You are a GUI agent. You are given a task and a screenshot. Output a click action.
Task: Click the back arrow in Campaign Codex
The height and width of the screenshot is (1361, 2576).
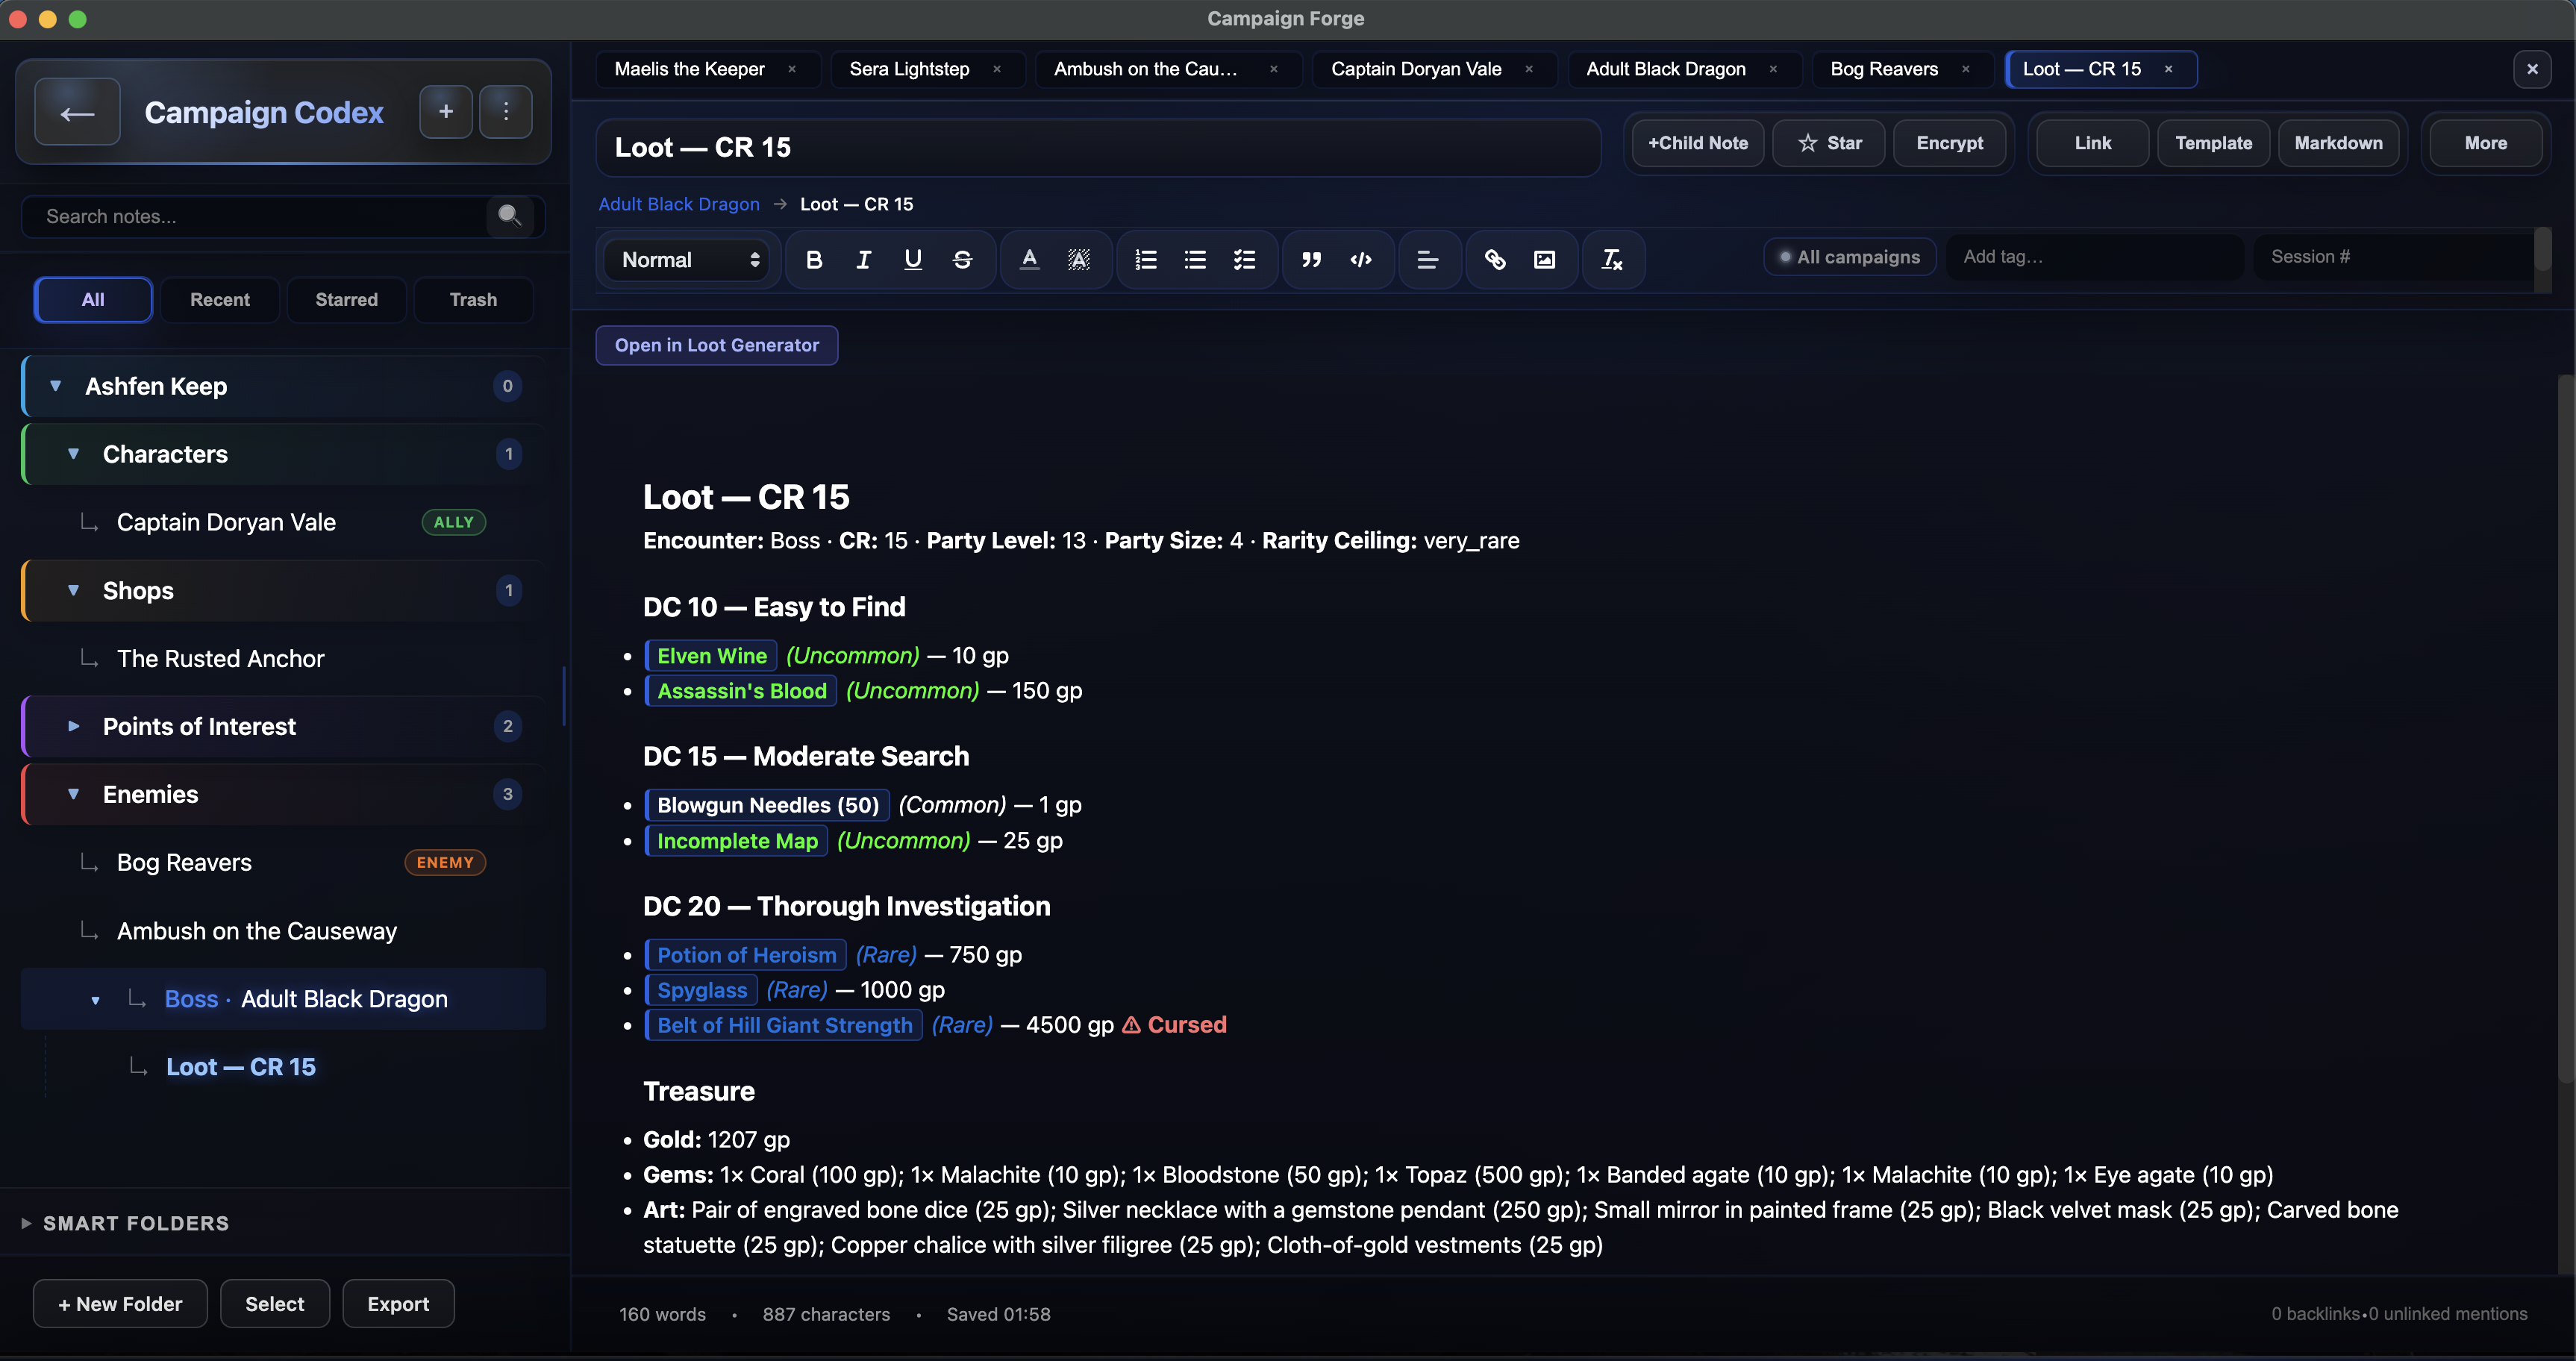click(x=78, y=112)
